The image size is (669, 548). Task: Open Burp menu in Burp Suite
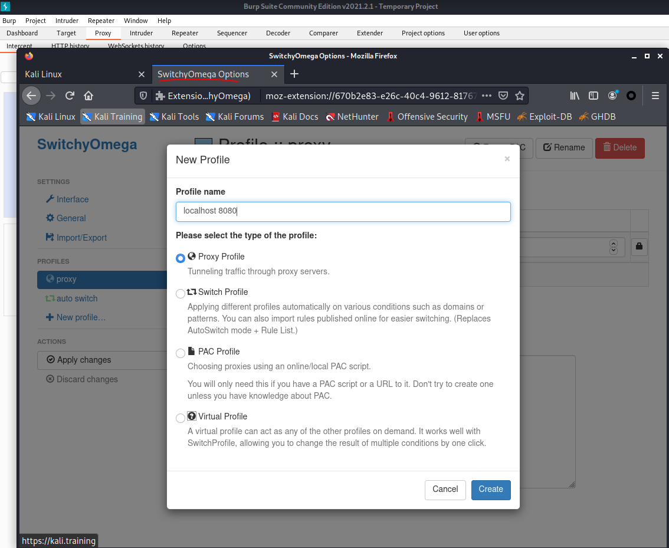pos(9,21)
